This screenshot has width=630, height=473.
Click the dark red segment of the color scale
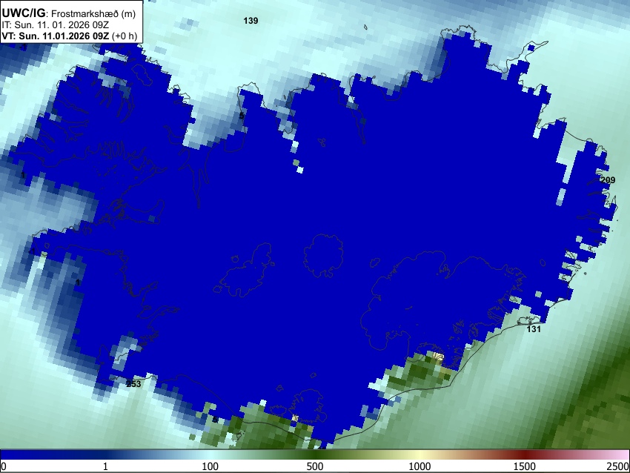525,455
